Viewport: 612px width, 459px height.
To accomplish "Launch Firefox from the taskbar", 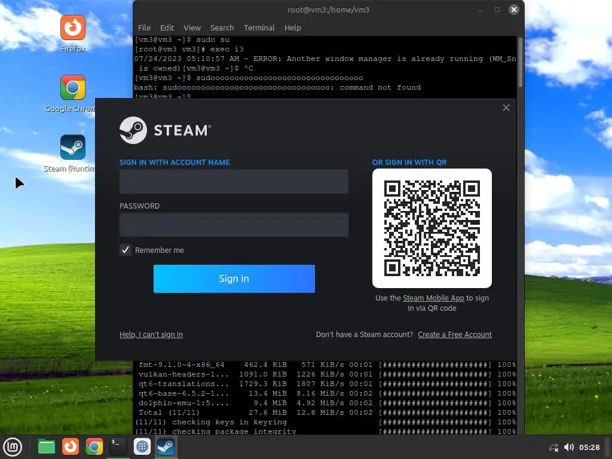I will tap(71, 447).
